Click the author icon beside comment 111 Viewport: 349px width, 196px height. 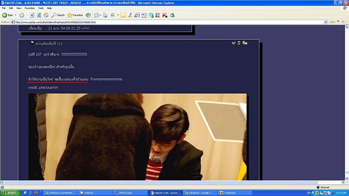click(x=32, y=43)
